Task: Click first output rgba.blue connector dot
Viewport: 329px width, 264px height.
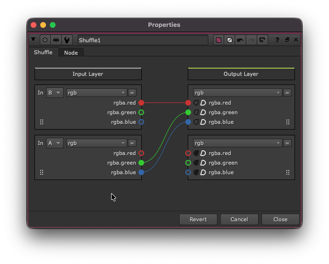Action: tap(188, 122)
